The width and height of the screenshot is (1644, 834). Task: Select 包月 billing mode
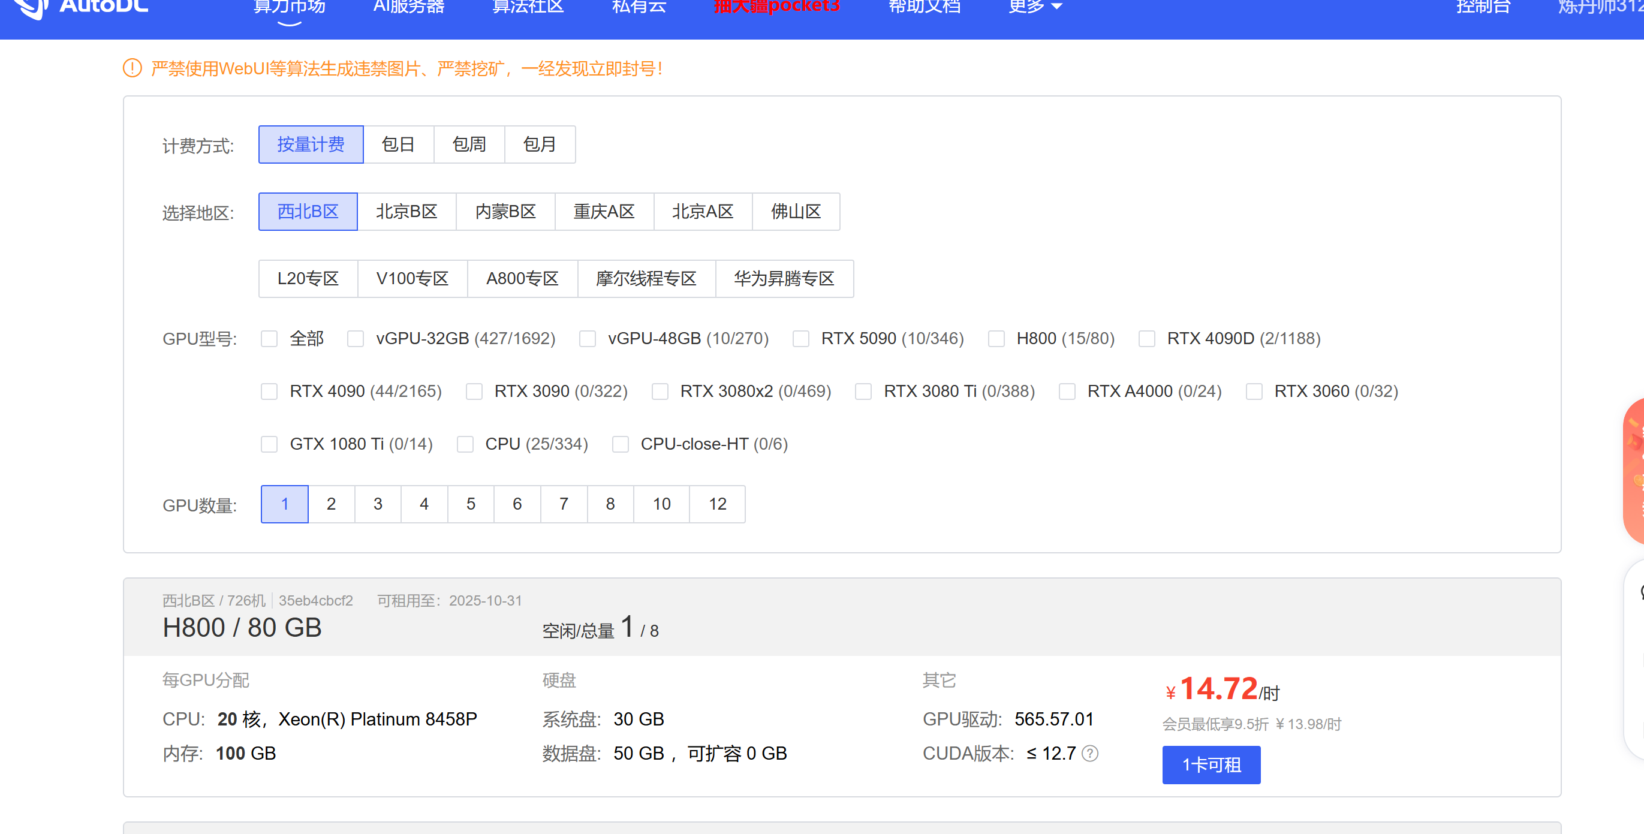540,145
